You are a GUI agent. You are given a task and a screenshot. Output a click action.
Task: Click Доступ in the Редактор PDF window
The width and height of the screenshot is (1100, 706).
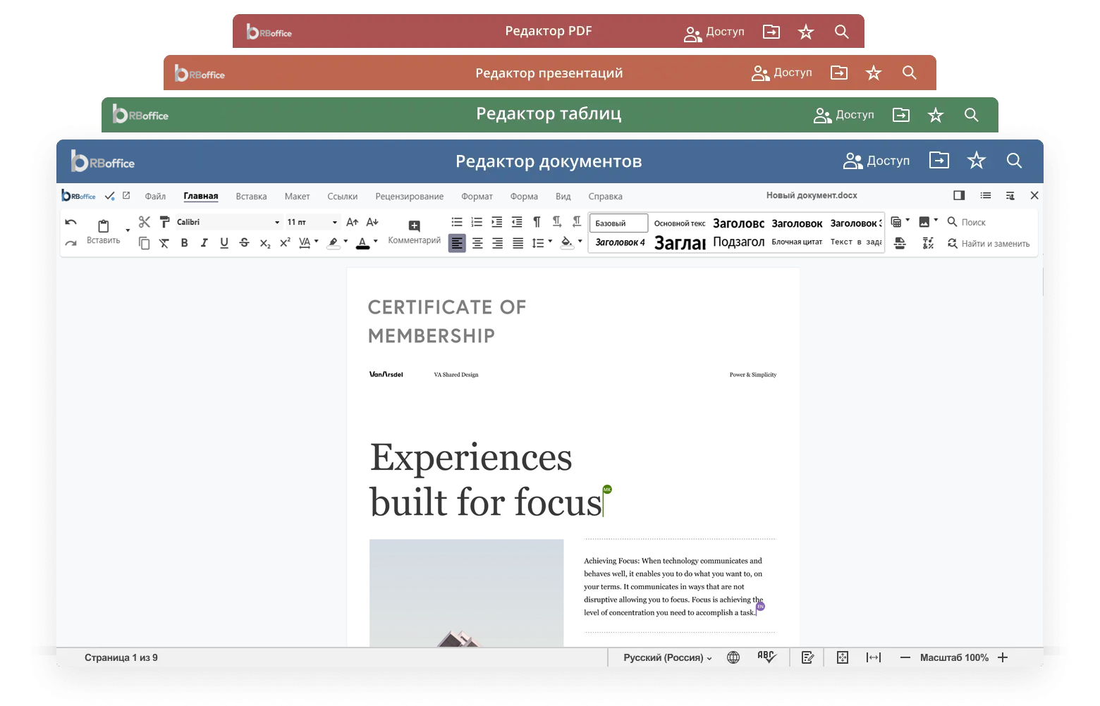[714, 32]
